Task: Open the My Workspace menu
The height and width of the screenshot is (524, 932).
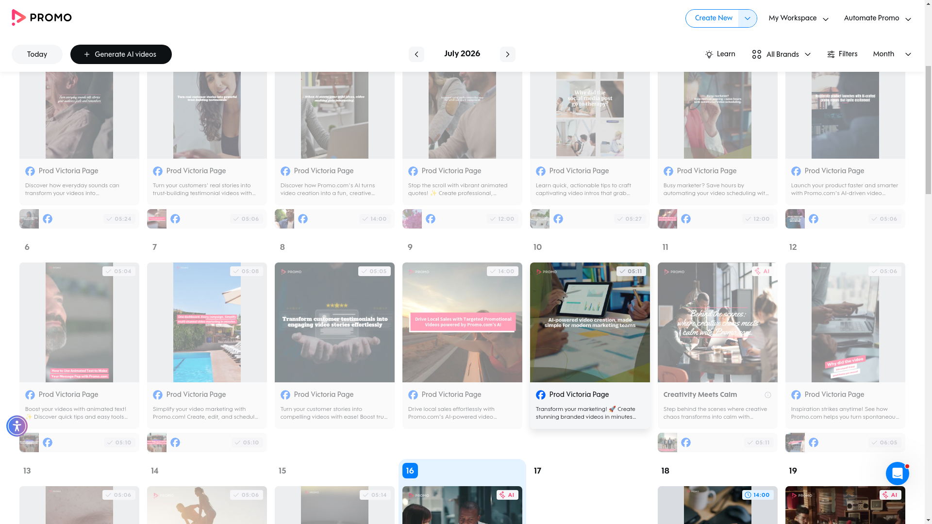Action: pos(799,18)
